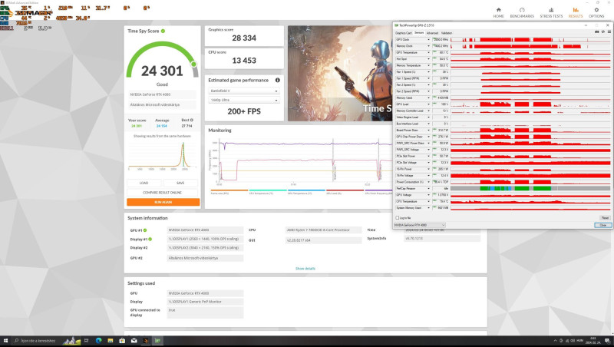614x347 pixels.
Task: Click the Show details link in System information
Action: click(305, 269)
